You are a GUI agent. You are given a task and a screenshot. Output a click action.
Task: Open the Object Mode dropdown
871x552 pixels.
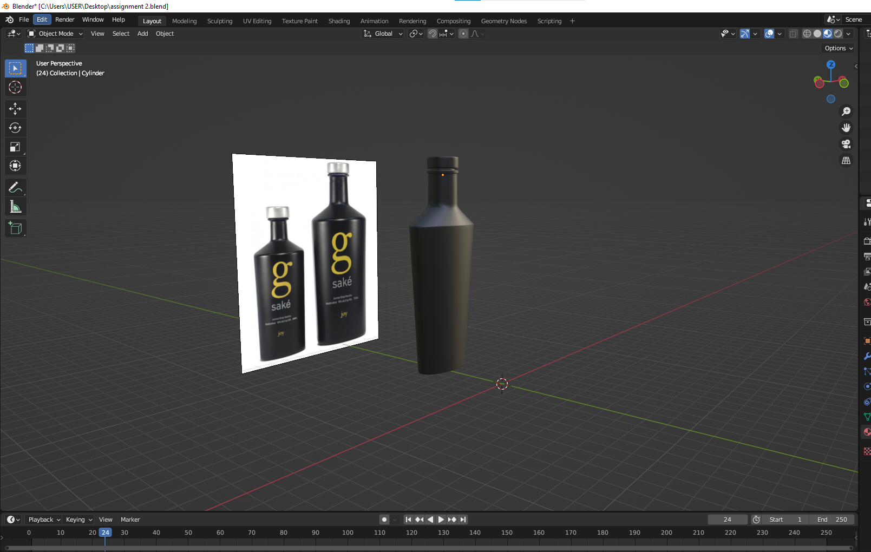pyautogui.click(x=55, y=34)
